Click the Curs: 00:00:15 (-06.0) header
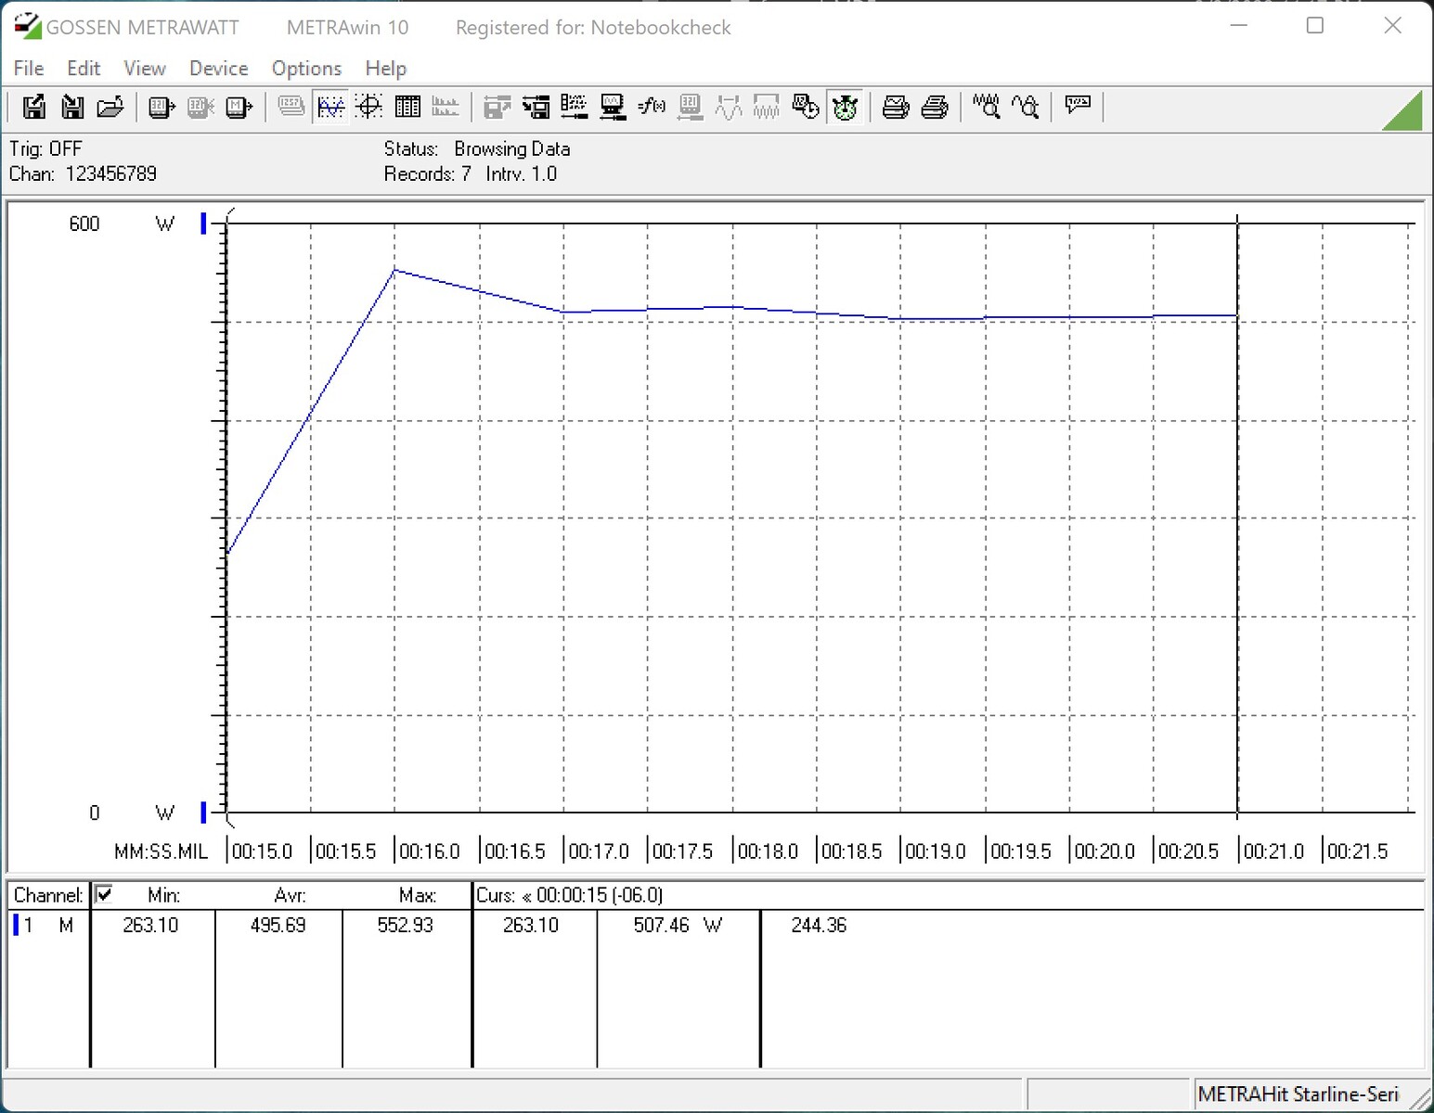This screenshot has width=1434, height=1113. 570,895
